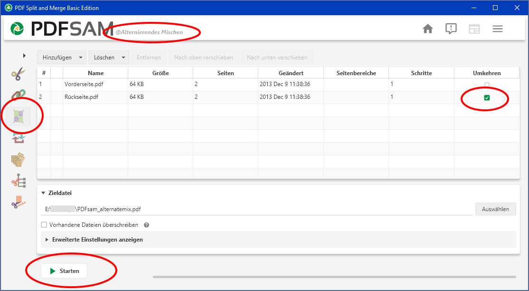Click the Seitenbereiche column header
Image resolution: width=529 pixels, height=291 pixels.
(x=356, y=73)
